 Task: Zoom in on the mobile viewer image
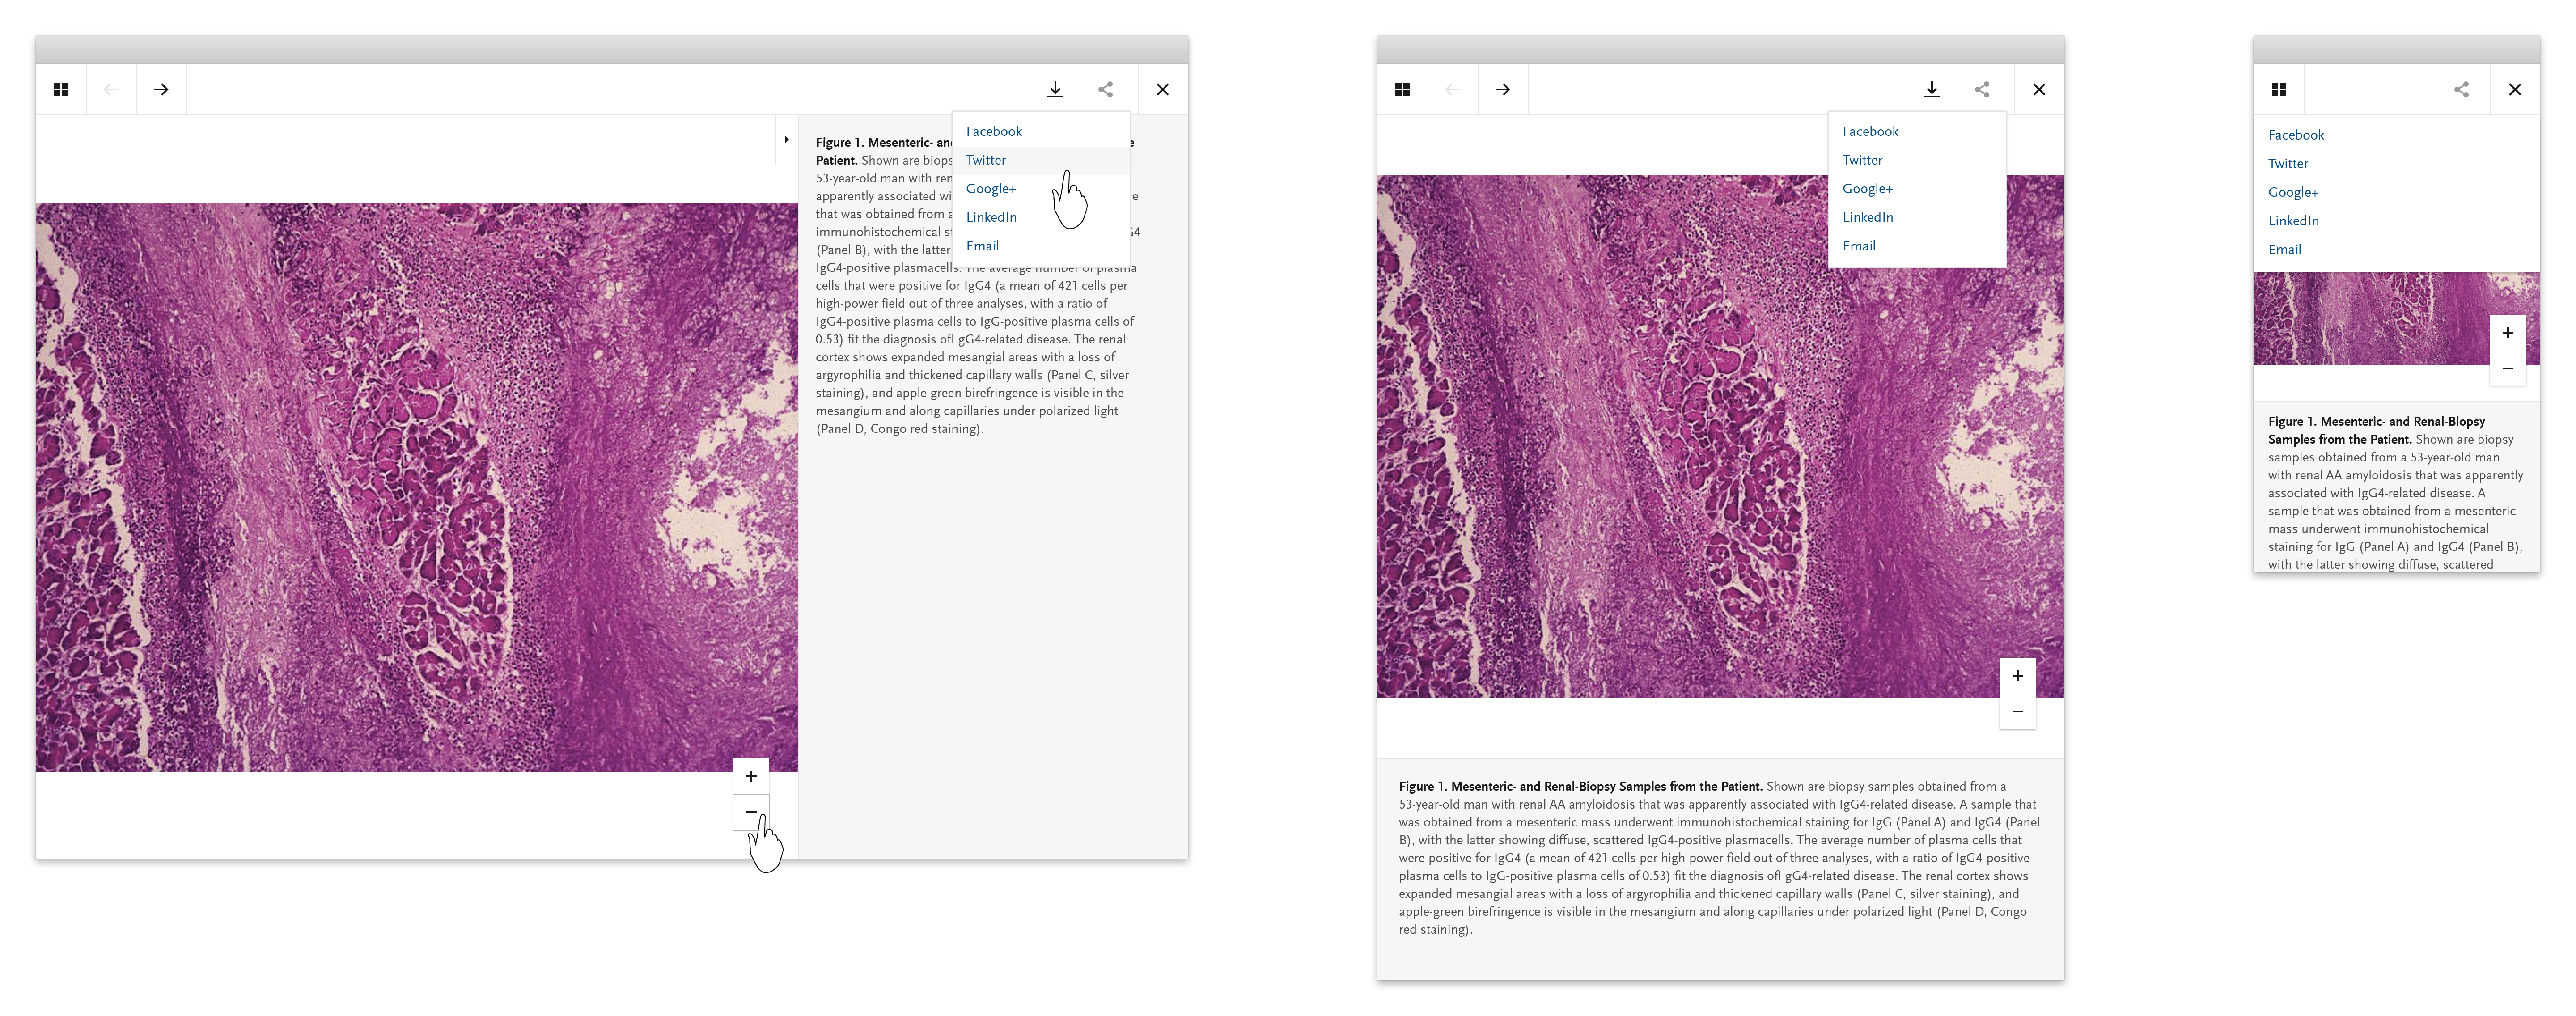click(2507, 333)
